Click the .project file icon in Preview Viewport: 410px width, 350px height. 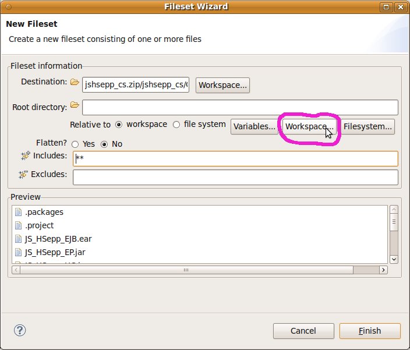(x=18, y=225)
